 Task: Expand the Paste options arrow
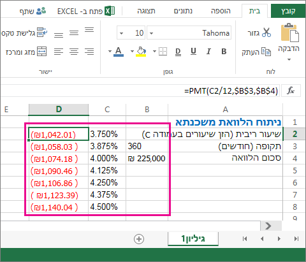pos(289,60)
